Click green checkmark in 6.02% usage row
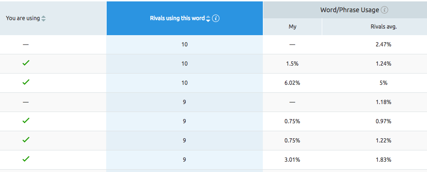Viewport: 427px width, 172px height. [26, 82]
